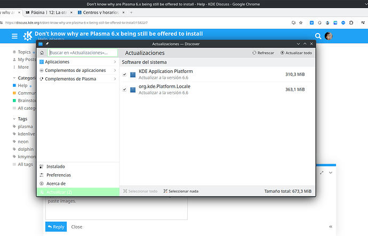Open Discover home page icon
The height and width of the screenshot is (236, 368).
tap(42, 53)
